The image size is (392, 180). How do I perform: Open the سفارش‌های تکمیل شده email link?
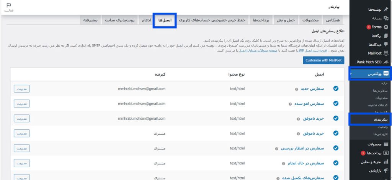[303, 178]
